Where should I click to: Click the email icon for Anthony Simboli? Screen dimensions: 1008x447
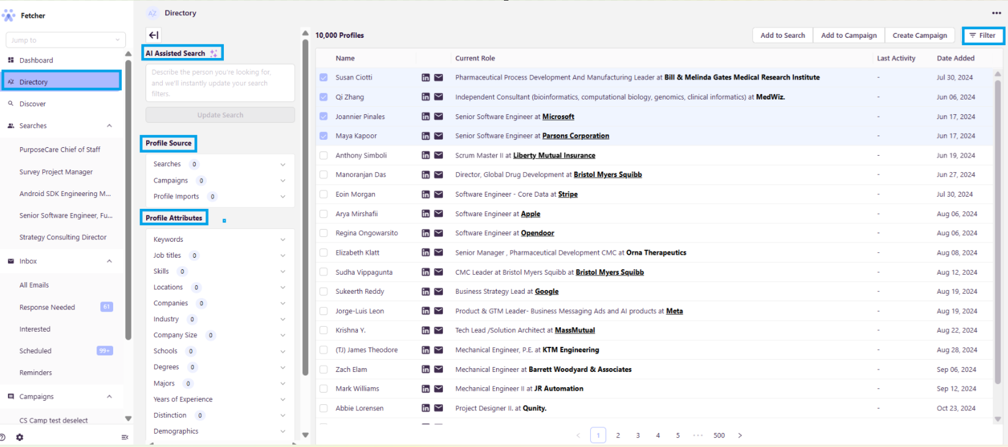(439, 156)
